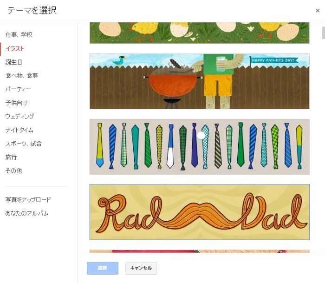Pick the chicks and eggs theme image
The image size is (325, 283).
199,33
